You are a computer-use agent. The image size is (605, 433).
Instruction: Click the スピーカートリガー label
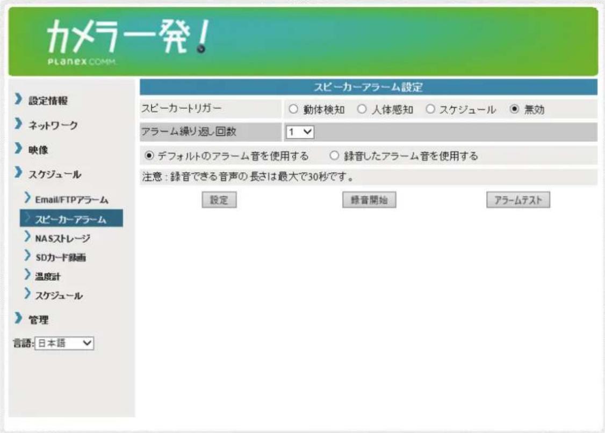tap(181, 108)
